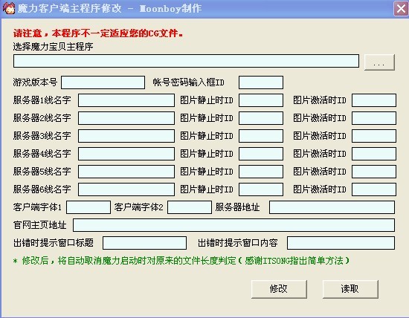409x318 pixels.
Task: Click the 读取 button
Action: pos(350,289)
